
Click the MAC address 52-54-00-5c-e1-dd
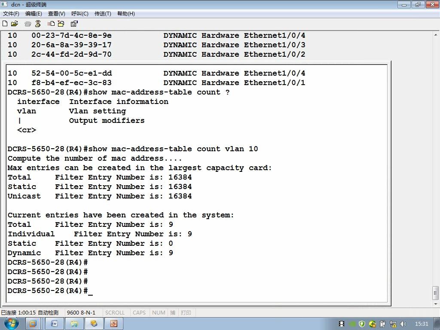click(x=72, y=73)
